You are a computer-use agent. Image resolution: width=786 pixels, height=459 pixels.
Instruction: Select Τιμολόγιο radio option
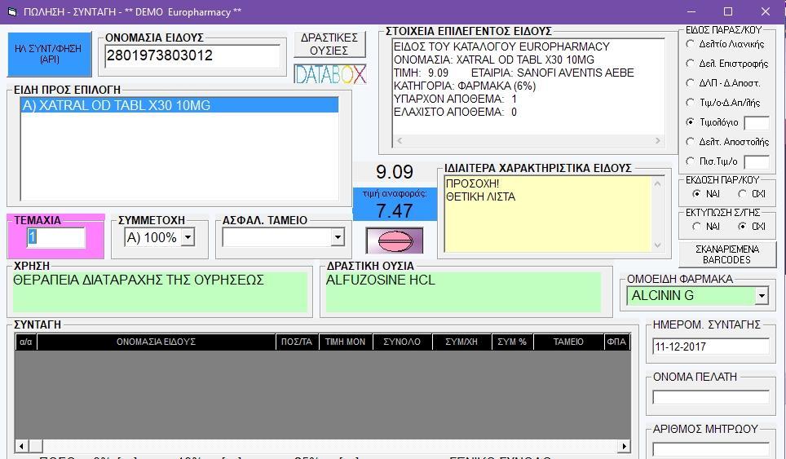coord(690,121)
